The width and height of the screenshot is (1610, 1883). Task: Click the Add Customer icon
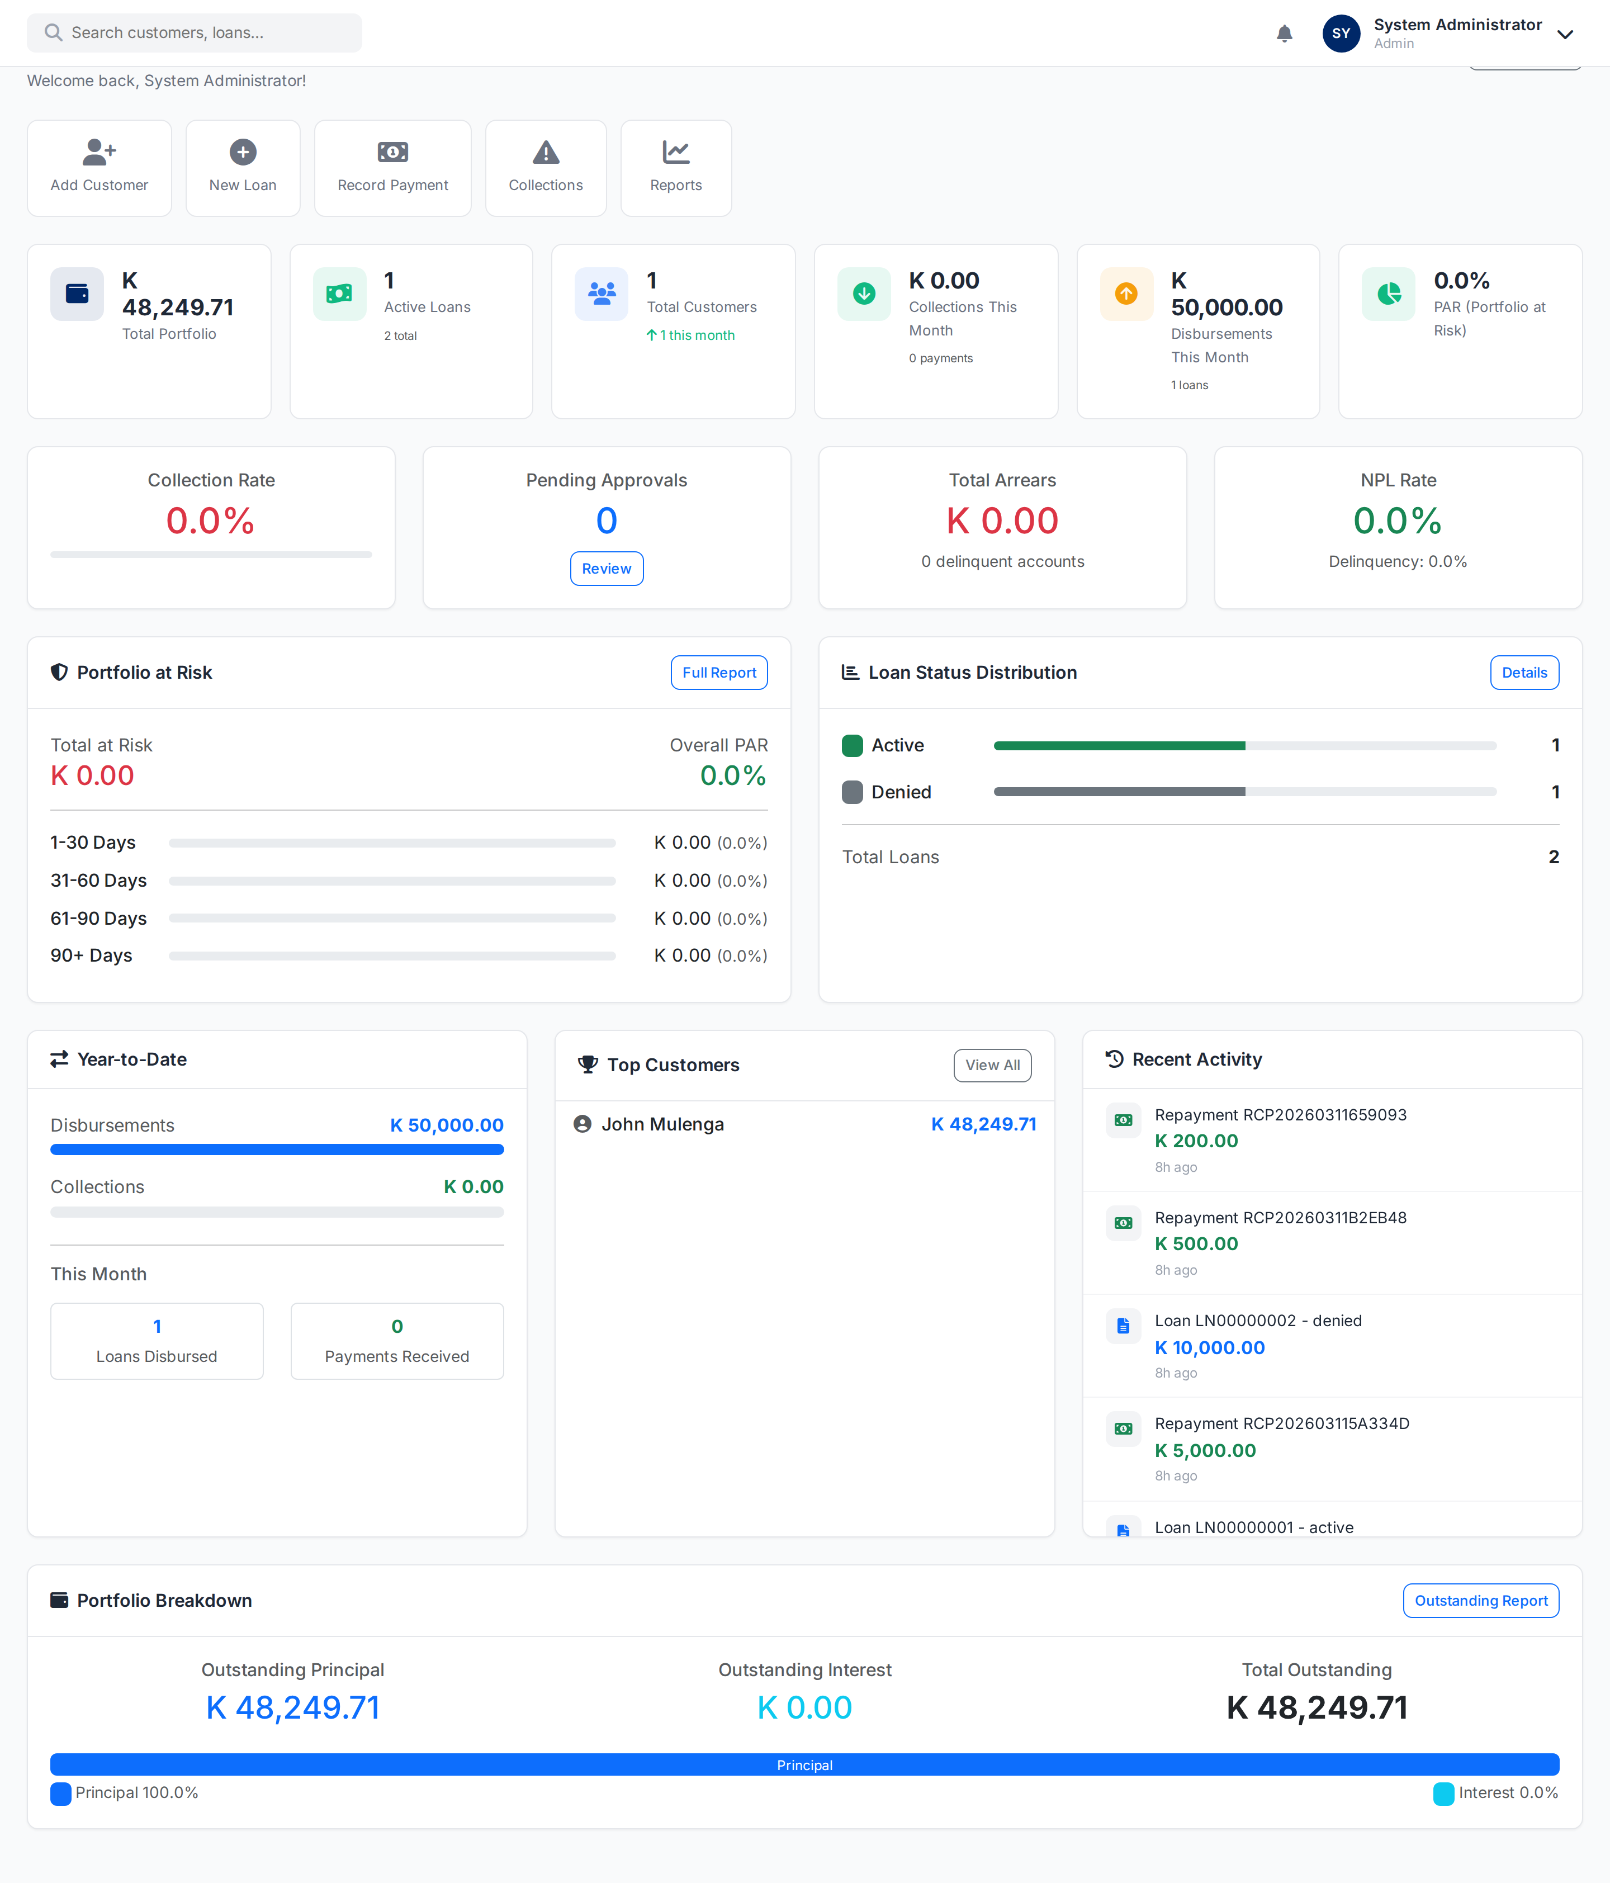pyautogui.click(x=98, y=151)
